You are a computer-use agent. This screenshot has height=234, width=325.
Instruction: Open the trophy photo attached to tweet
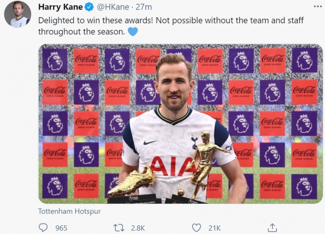181,124
